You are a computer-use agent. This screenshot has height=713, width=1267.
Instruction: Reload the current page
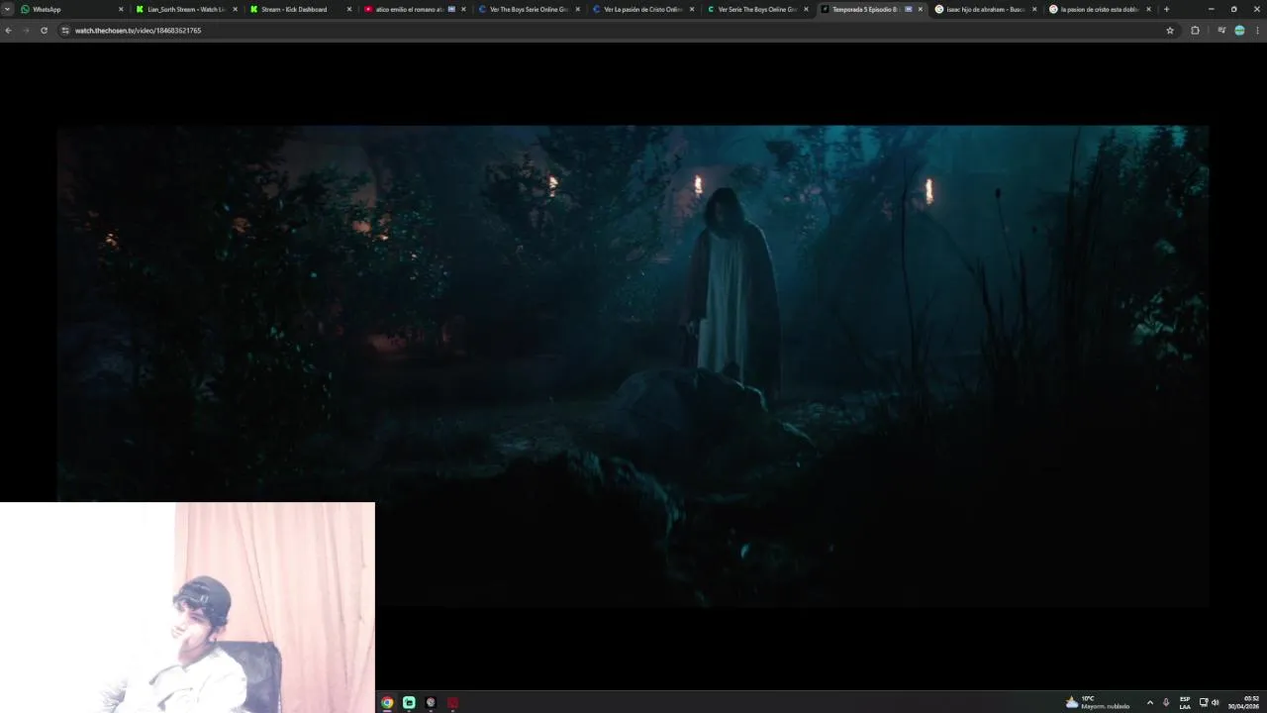tap(44, 31)
